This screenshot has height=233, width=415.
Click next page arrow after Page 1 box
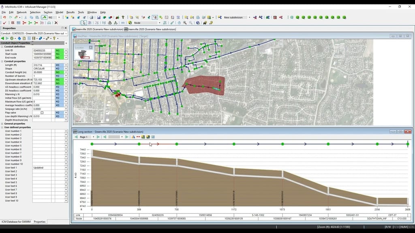click(98, 137)
